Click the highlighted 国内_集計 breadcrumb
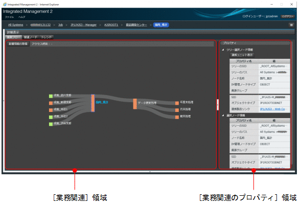301x206 pixels. pyautogui.click(x=161, y=25)
